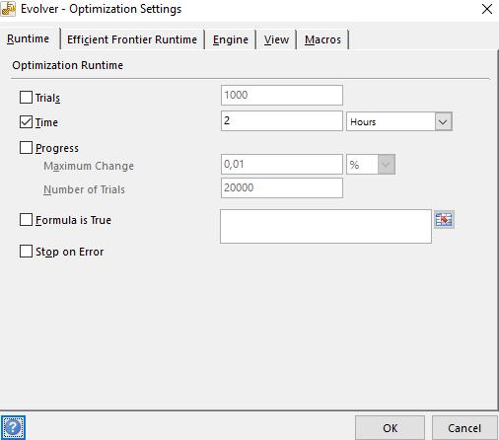Uncheck the Time checkbox

tap(26, 122)
